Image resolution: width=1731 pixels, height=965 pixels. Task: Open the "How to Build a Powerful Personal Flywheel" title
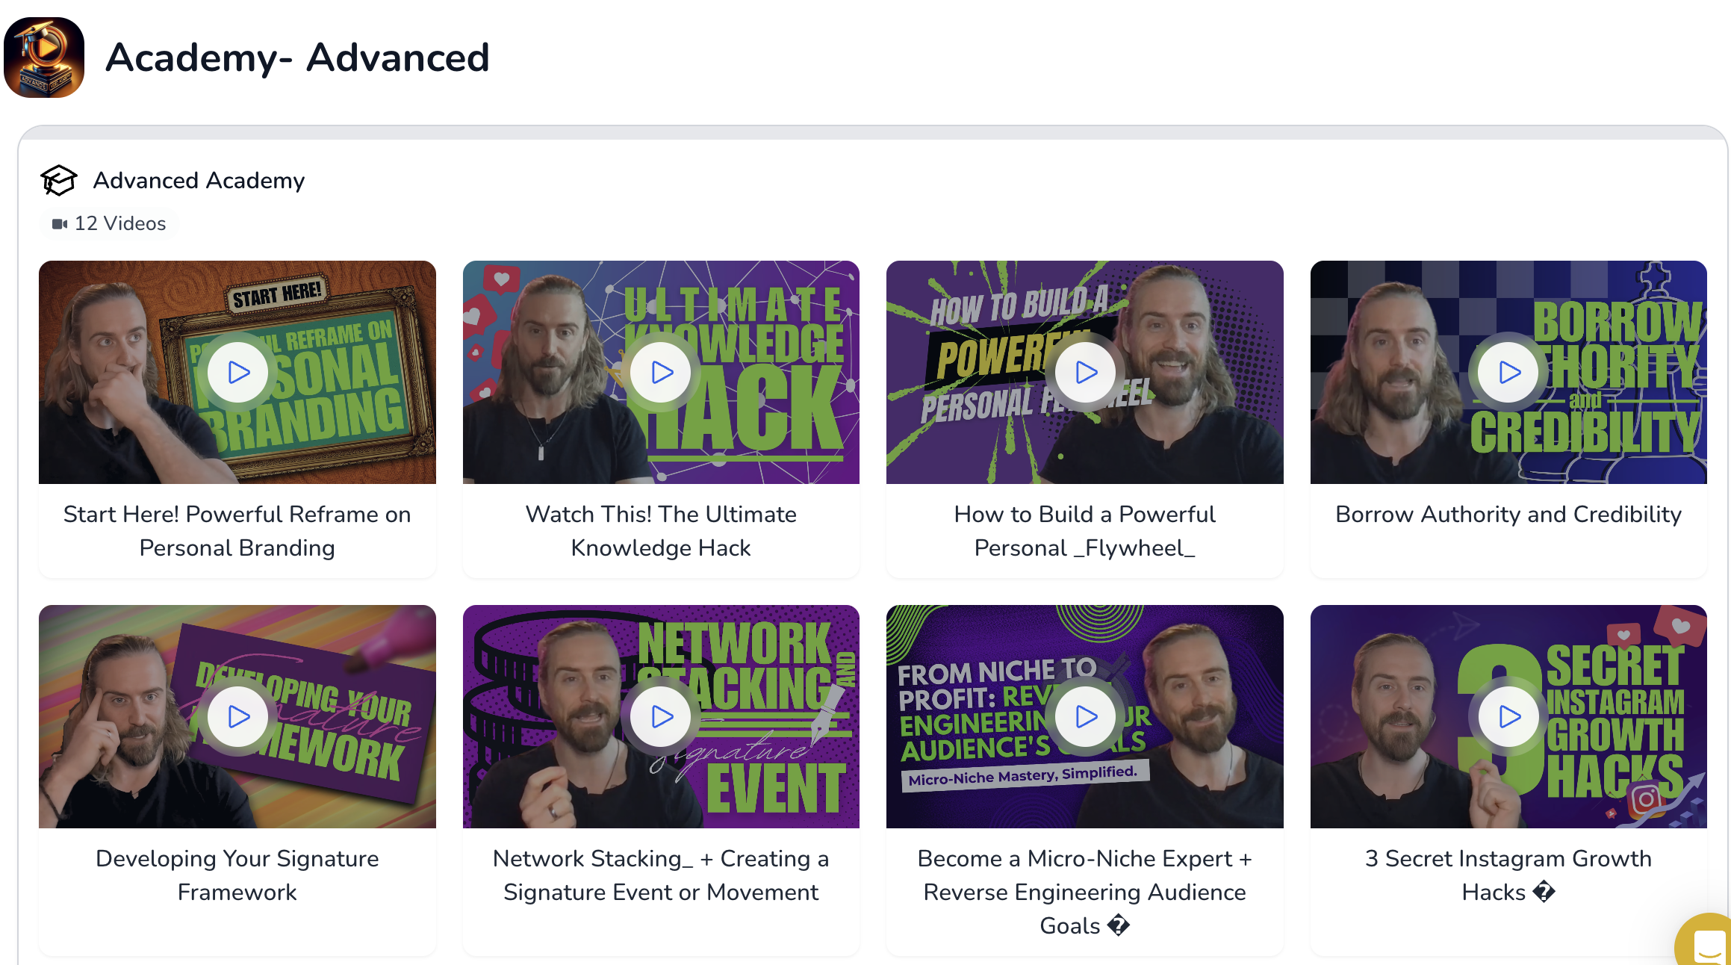(1084, 530)
